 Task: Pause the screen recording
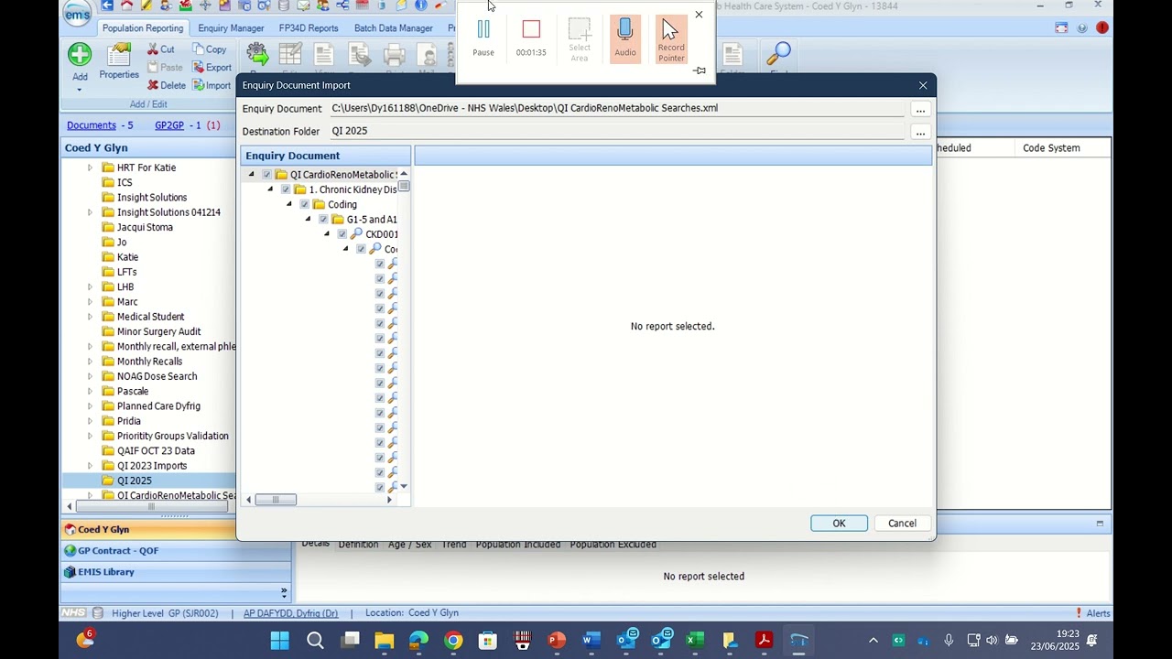click(x=483, y=38)
